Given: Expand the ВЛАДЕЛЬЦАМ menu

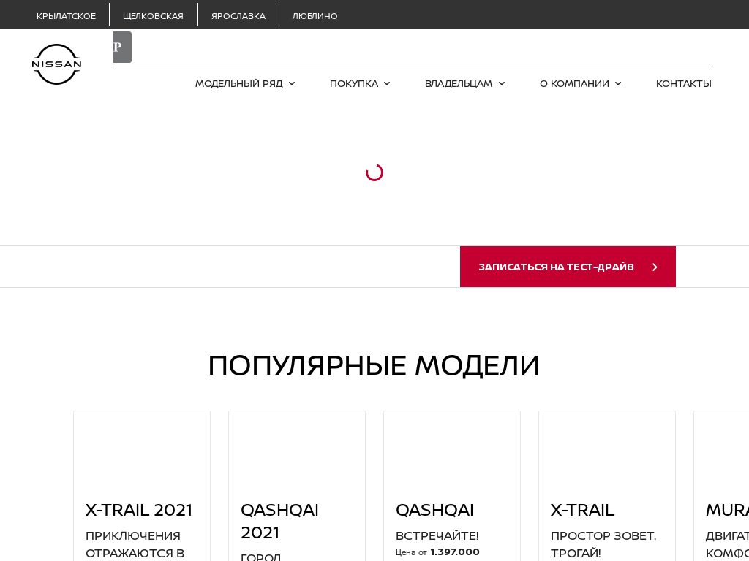Looking at the screenshot, I should (459, 83).
